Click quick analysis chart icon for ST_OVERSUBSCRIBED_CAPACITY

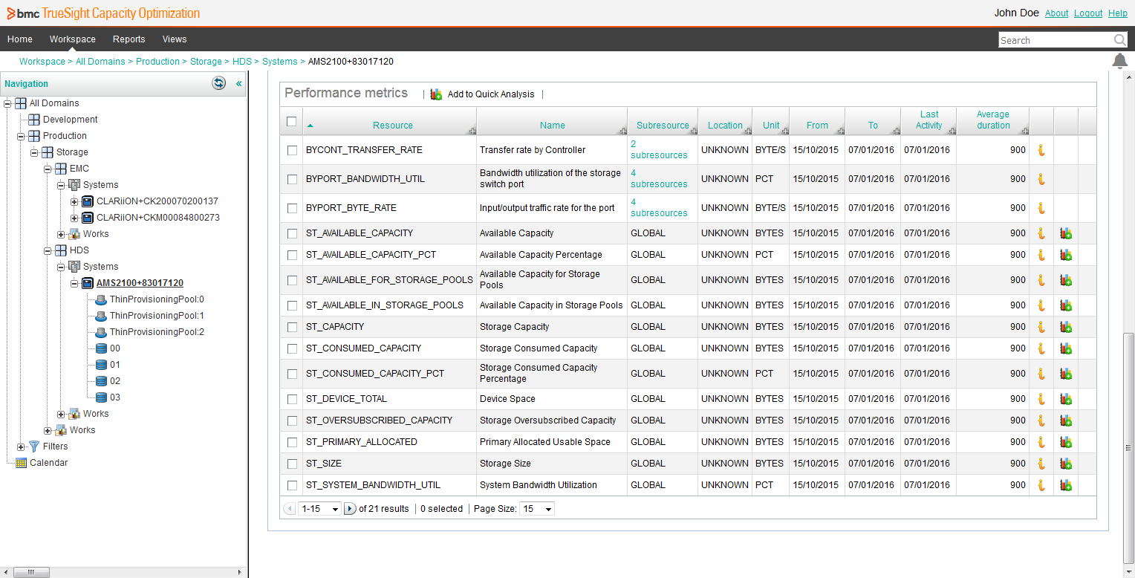(1066, 420)
